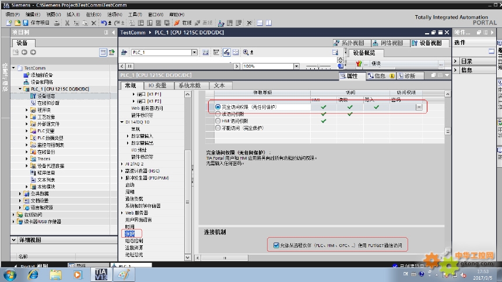Click the 离线 go offline button
Image resolution: width=502 pixels, height=282 pixels.
tap(203, 23)
